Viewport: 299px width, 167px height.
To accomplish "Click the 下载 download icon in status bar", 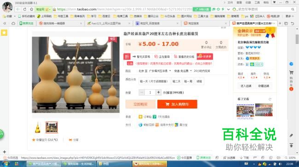I will (x=244, y=158).
